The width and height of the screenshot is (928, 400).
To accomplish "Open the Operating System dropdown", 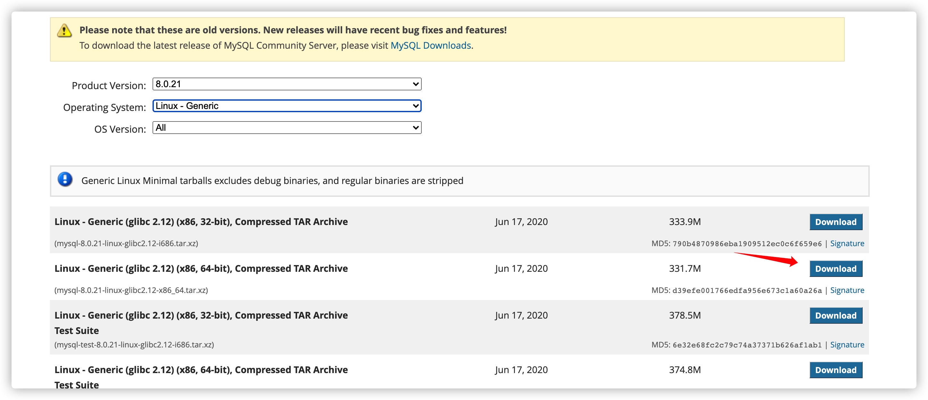I will click(x=287, y=106).
